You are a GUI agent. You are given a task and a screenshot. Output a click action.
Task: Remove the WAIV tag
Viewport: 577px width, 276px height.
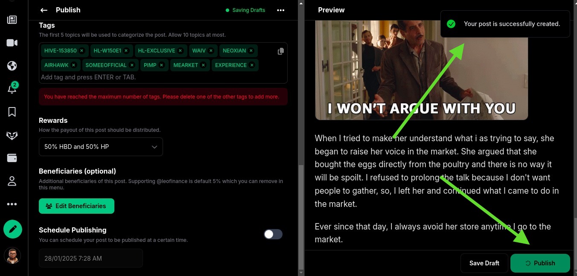pos(211,51)
